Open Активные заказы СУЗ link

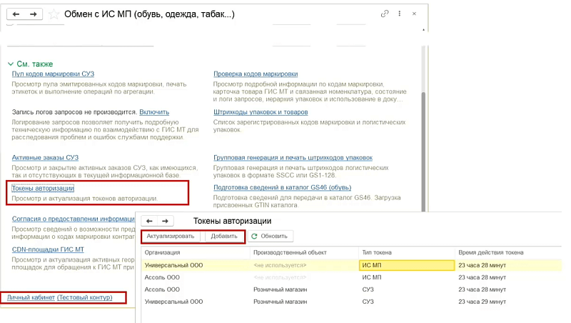click(x=45, y=158)
